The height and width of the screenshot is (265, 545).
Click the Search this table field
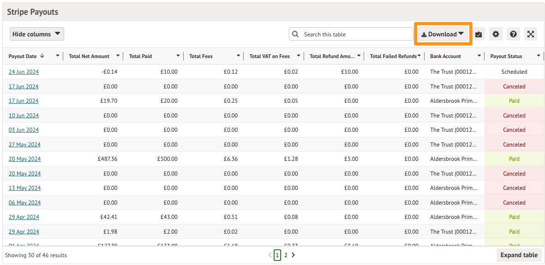pyautogui.click(x=356, y=34)
